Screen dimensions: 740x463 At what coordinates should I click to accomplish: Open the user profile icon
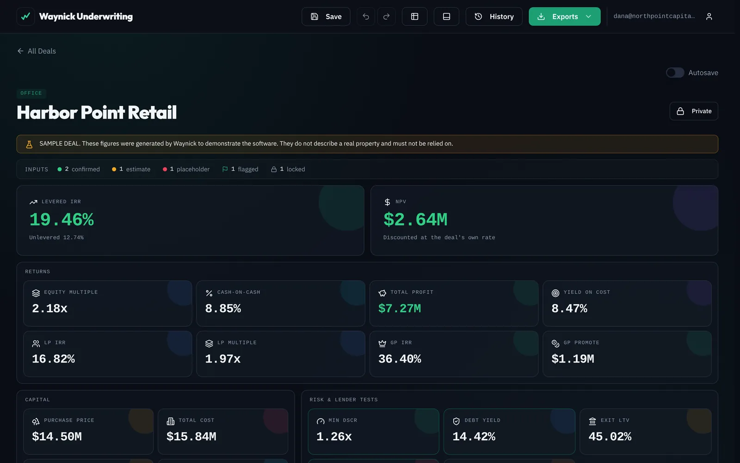(x=709, y=17)
